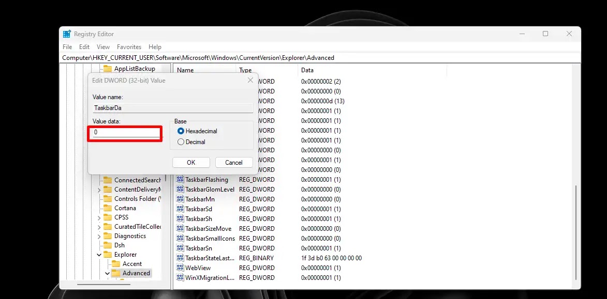Select the Dsh tree item label
This screenshot has height=299, width=607.
click(x=119, y=245)
